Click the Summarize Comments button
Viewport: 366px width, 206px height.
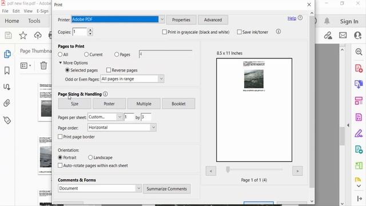[166, 189]
